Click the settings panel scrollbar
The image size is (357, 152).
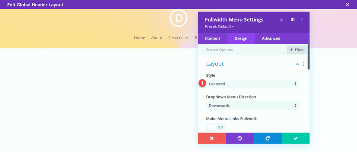pyautogui.click(x=309, y=57)
